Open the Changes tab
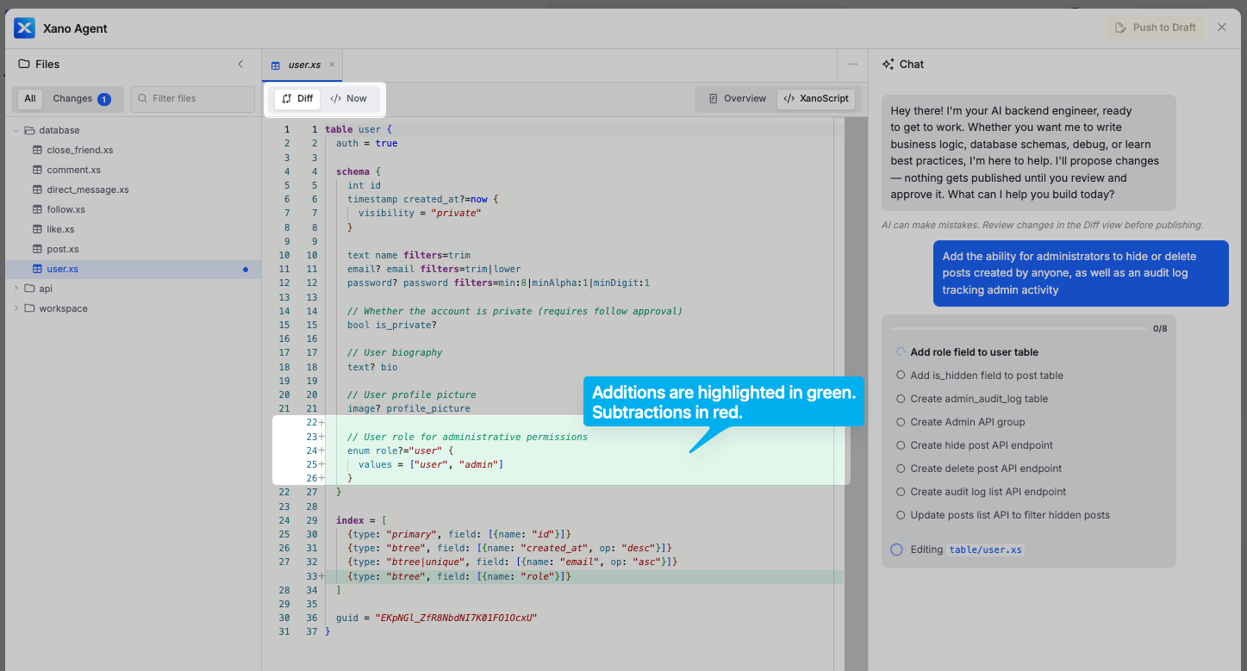1247x671 pixels. [81, 99]
